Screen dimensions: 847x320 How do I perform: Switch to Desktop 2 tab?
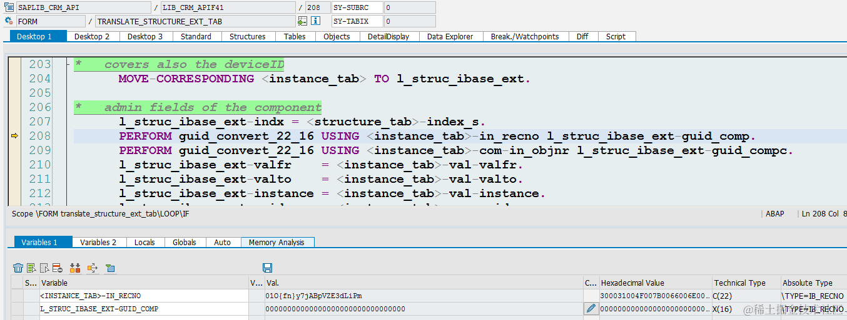[x=92, y=36]
